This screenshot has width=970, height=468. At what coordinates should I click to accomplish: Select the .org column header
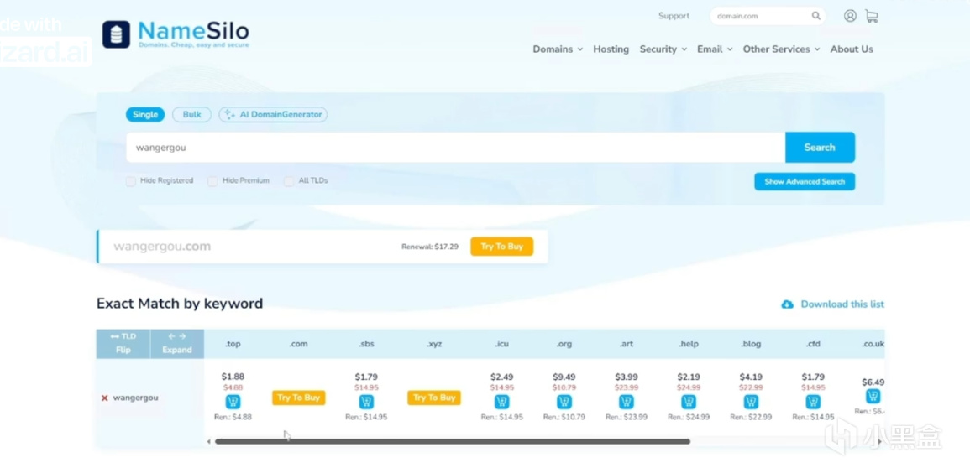564,344
